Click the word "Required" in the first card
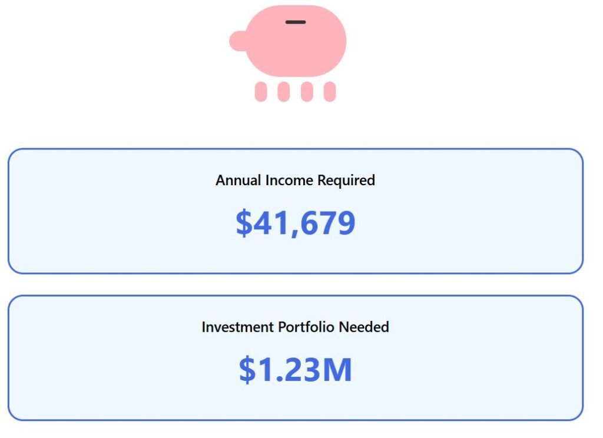The width and height of the screenshot is (603, 438). pyautogui.click(x=346, y=180)
